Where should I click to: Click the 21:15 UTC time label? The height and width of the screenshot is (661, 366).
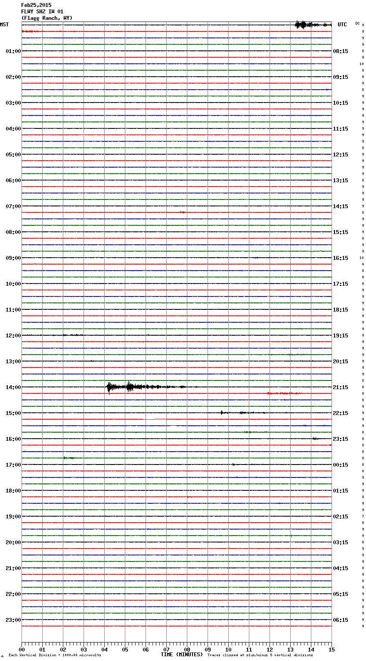341,387
